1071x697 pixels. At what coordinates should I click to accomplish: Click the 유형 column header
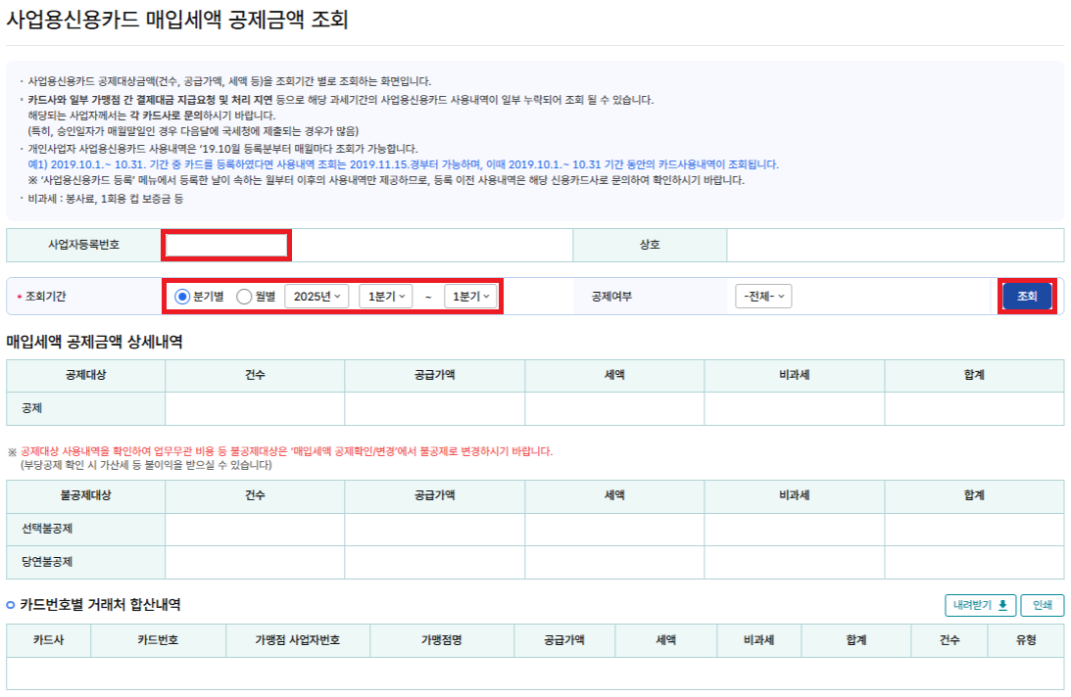click(x=1026, y=640)
